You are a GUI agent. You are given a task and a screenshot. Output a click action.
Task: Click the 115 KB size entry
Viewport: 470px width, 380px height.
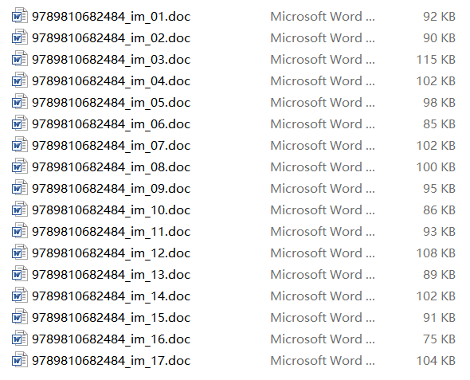click(x=436, y=59)
